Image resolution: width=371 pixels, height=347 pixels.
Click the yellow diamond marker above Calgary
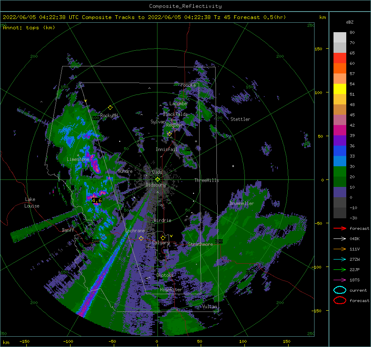pyautogui.click(x=163, y=238)
